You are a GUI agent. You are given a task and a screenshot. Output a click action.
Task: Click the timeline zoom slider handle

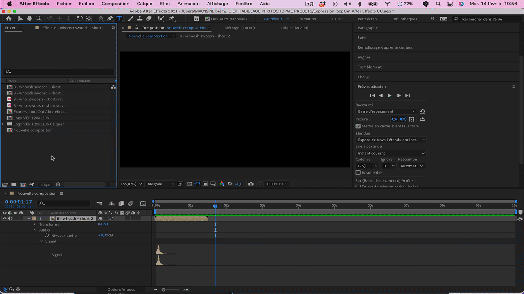pos(163,290)
